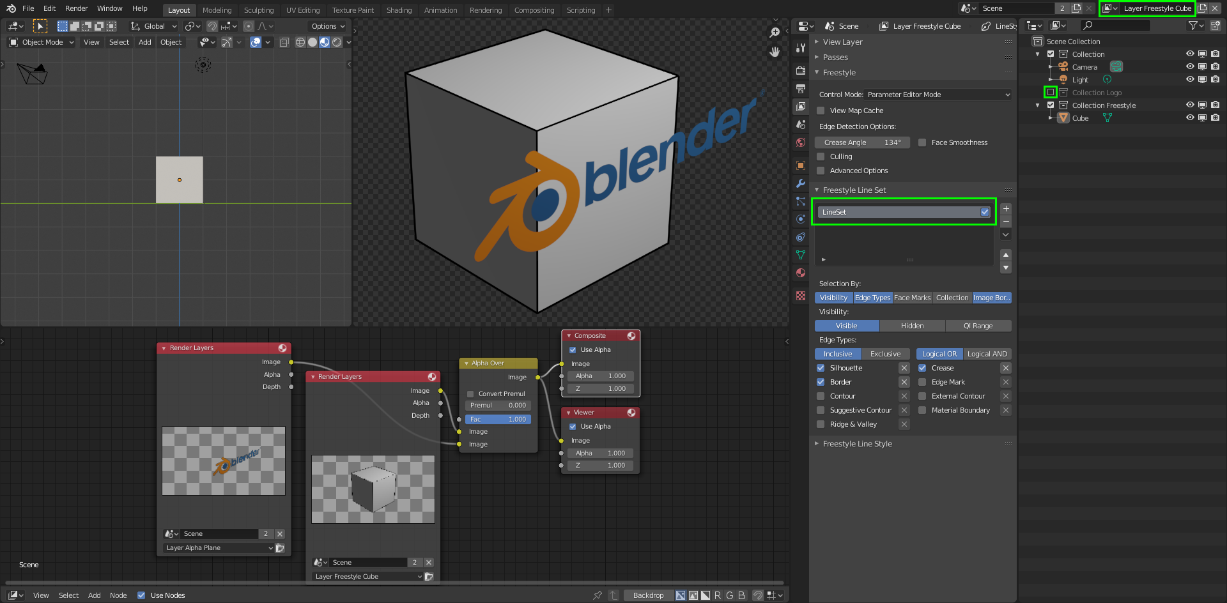Hide Camera in viewport via eye icon
Viewport: 1227px width, 603px height.
click(x=1190, y=67)
